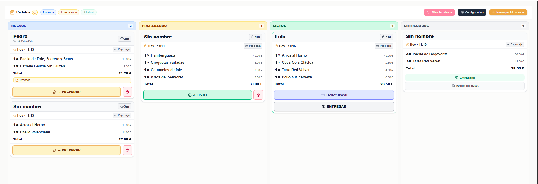Click the Entregado status badge

[x=465, y=78]
